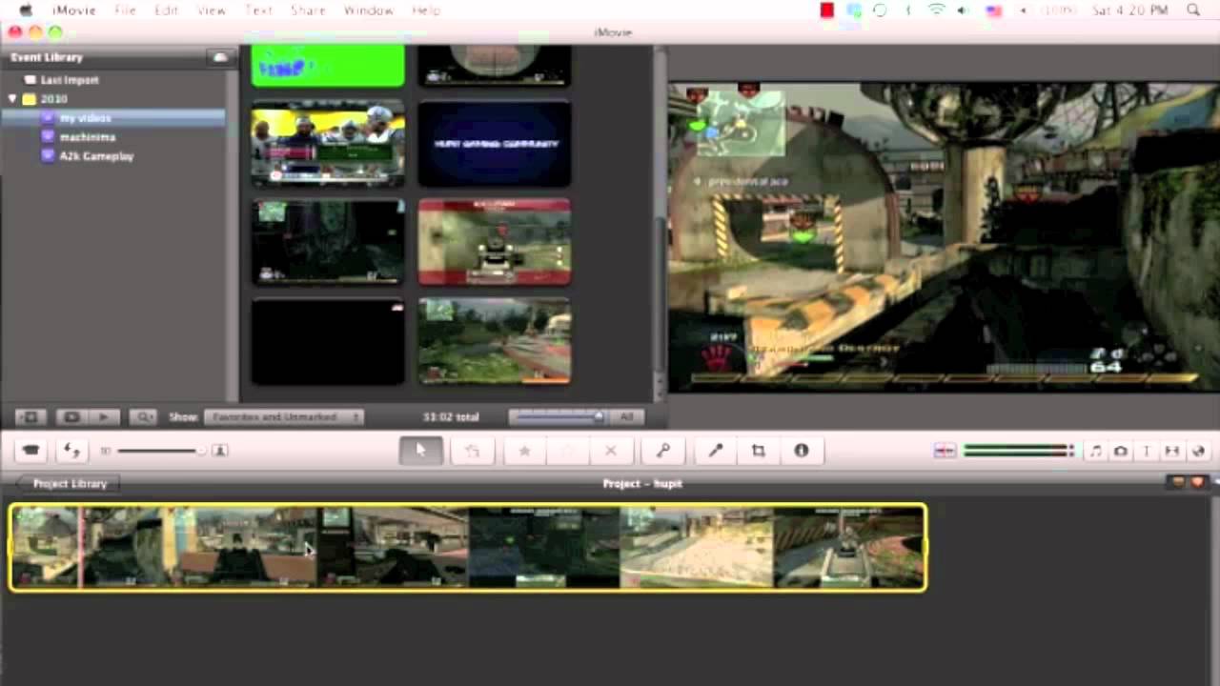Screen dimensions: 1220x686
Task: Open the search magnifier dropdown
Action: click(x=143, y=417)
